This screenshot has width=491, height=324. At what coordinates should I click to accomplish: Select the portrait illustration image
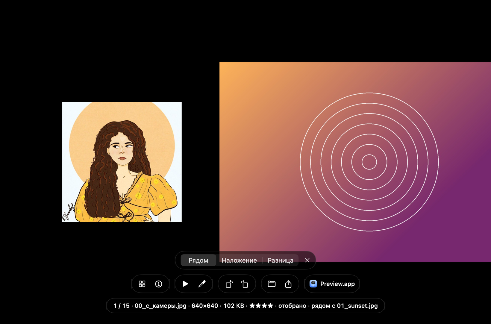pyautogui.click(x=122, y=162)
